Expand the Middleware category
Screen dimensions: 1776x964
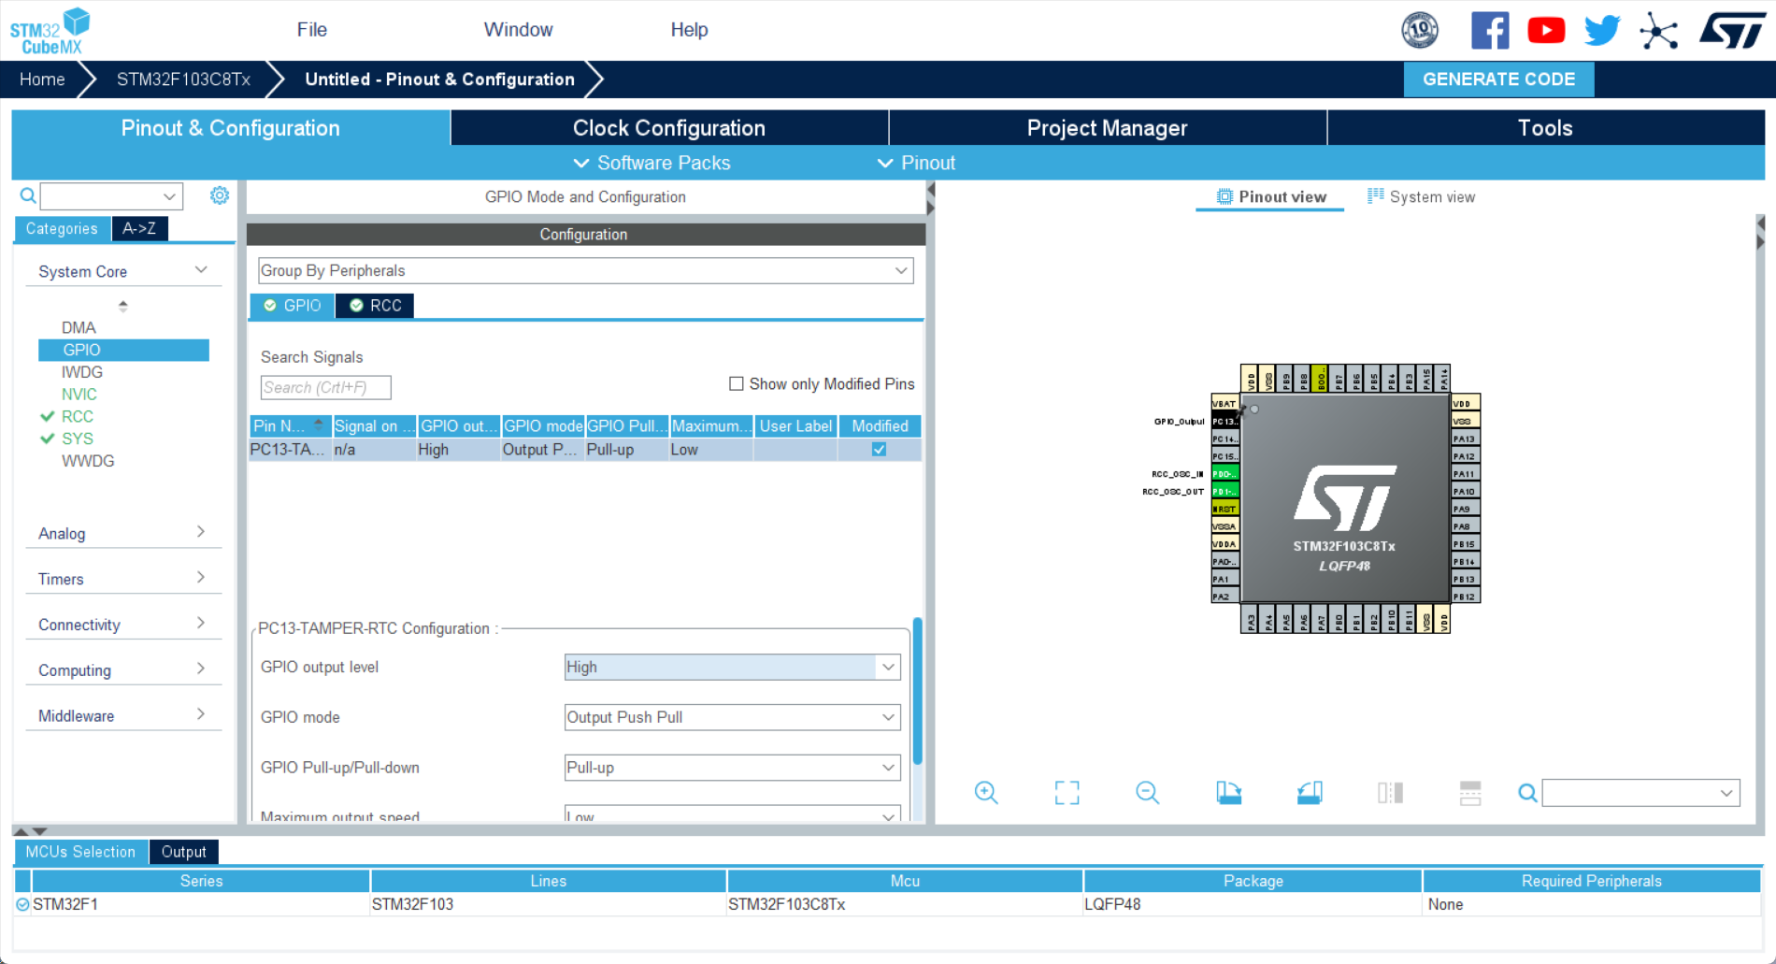click(123, 716)
